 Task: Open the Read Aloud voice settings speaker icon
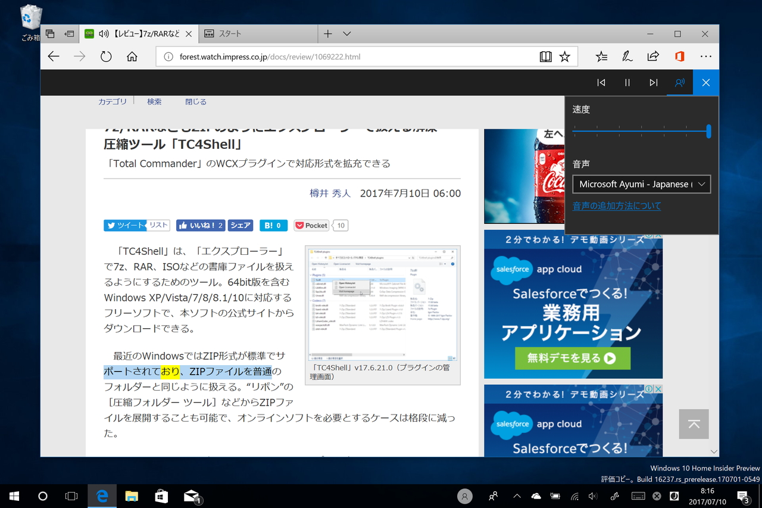[679, 82]
